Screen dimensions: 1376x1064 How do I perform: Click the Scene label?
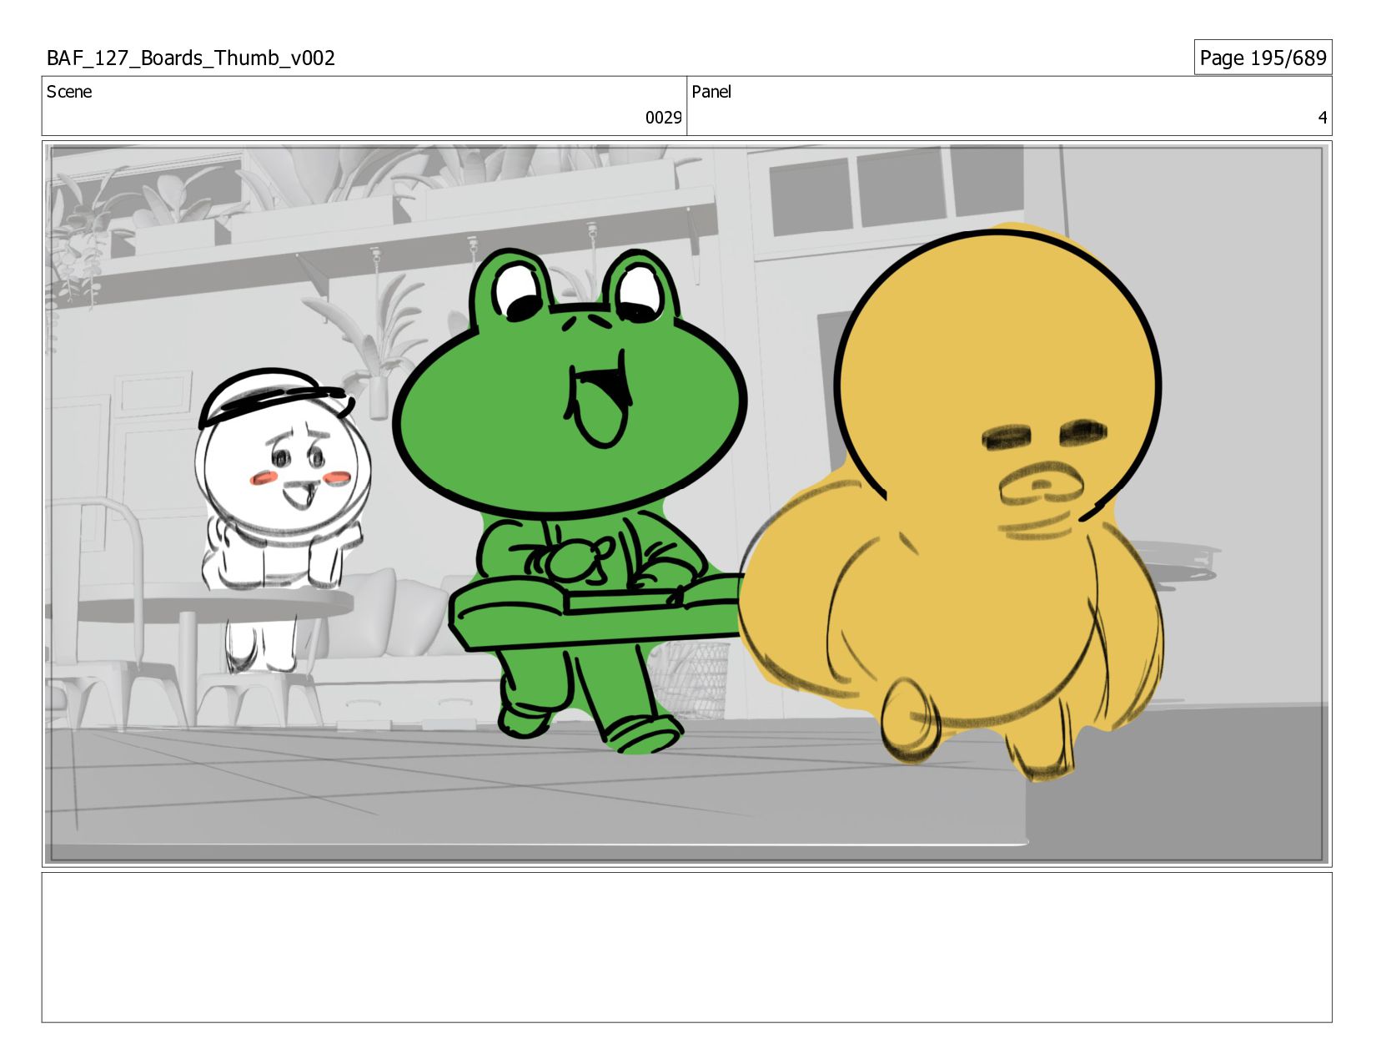click(69, 92)
